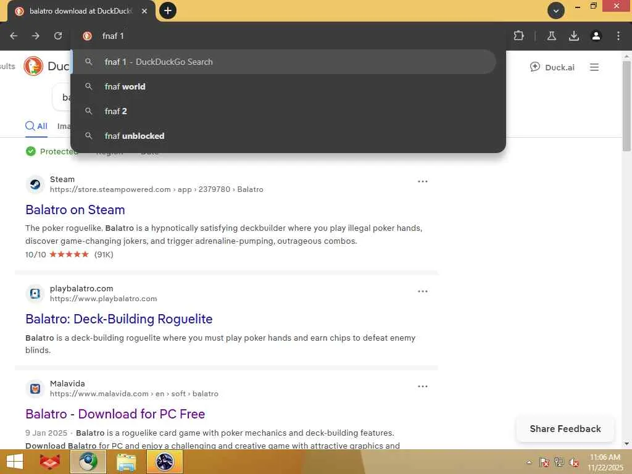
Task: Click the scrollbar down arrow
Action: click(626, 444)
